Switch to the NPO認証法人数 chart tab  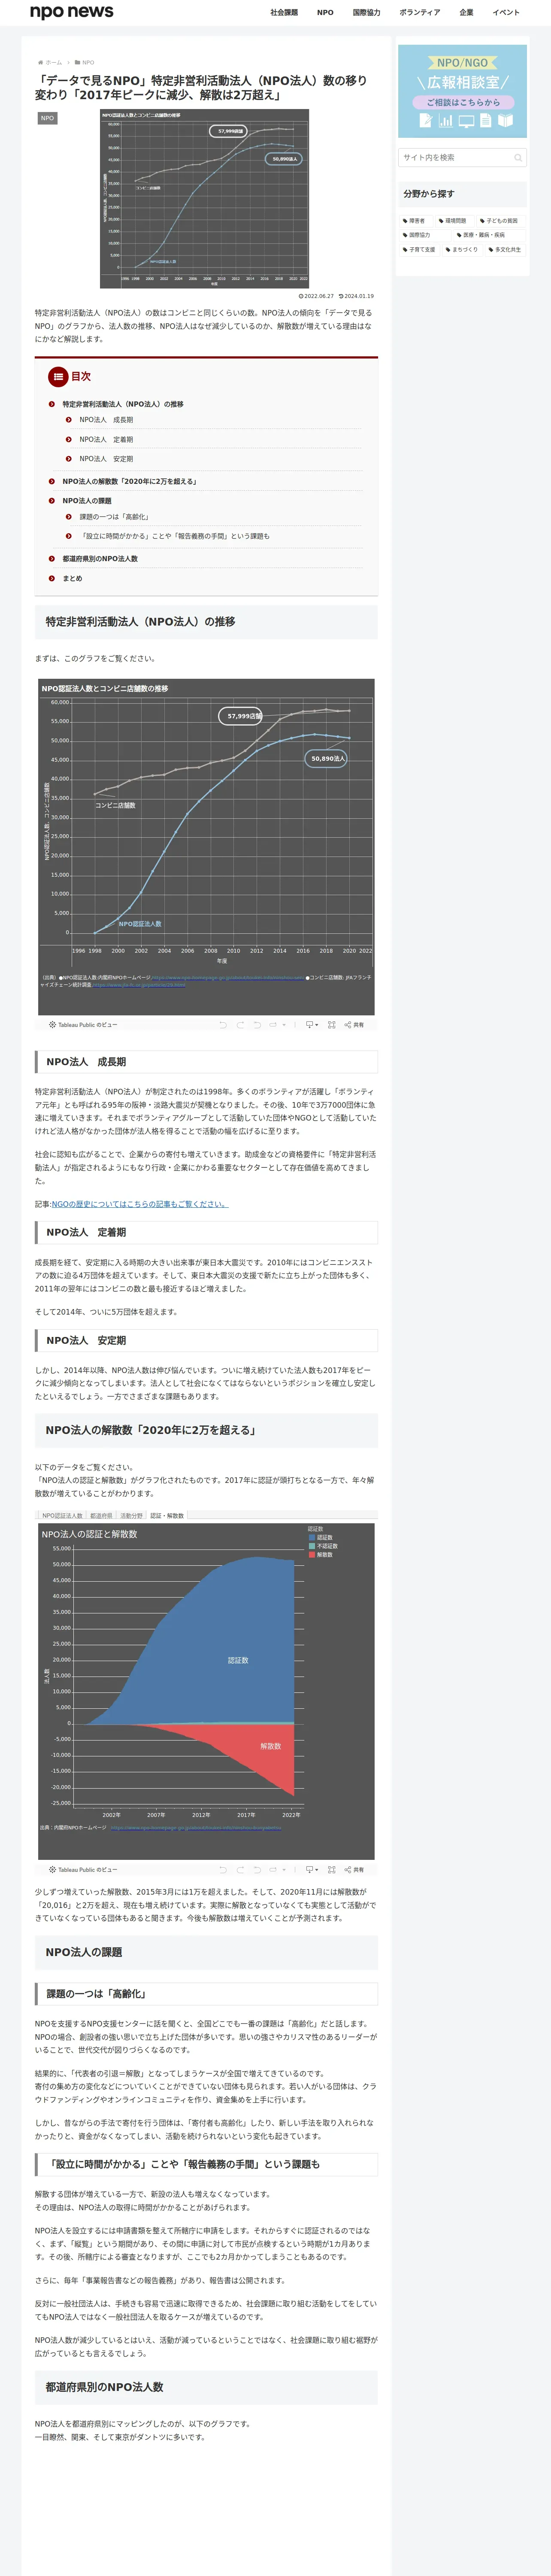click(62, 1515)
